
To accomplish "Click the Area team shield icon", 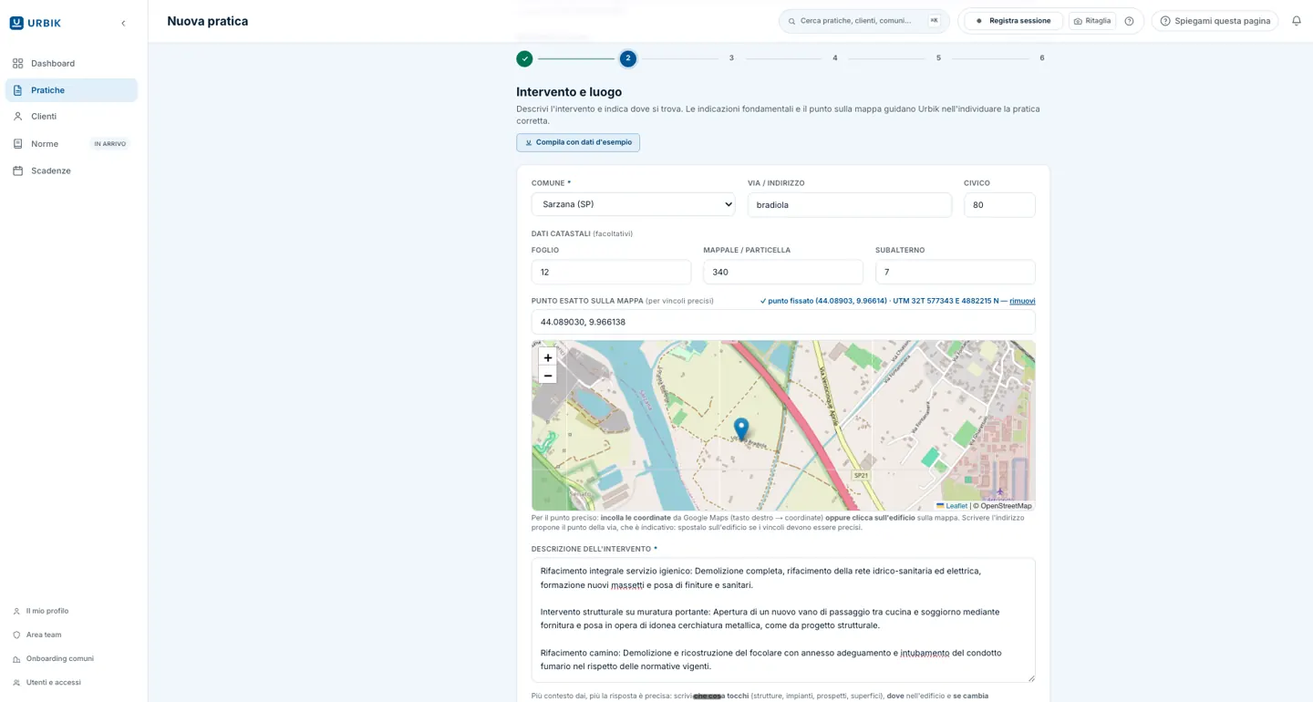I will pyautogui.click(x=16, y=635).
